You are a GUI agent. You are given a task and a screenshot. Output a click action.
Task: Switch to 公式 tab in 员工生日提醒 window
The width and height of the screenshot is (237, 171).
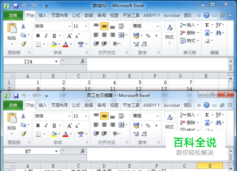click(x=76, y=105)
